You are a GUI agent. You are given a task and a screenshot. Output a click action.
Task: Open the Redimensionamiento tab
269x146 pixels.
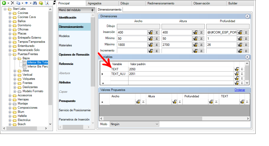pos(161,3)
